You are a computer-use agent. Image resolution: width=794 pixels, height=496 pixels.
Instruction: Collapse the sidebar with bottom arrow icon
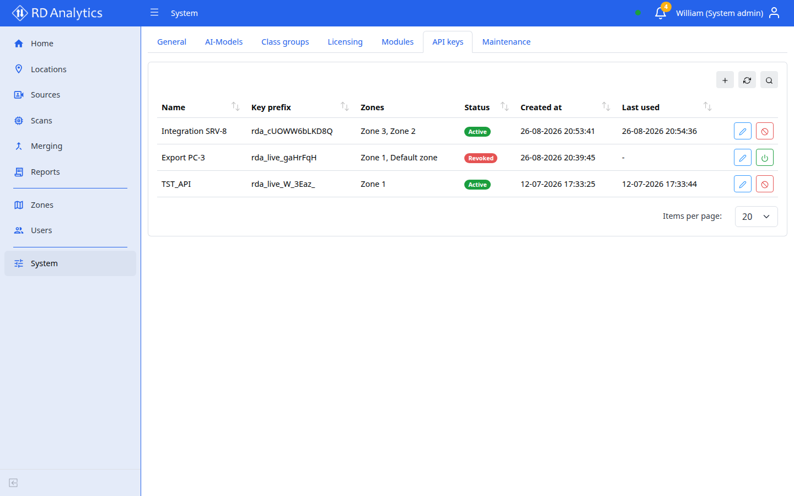pyautogui.click(x=14, y=483)
